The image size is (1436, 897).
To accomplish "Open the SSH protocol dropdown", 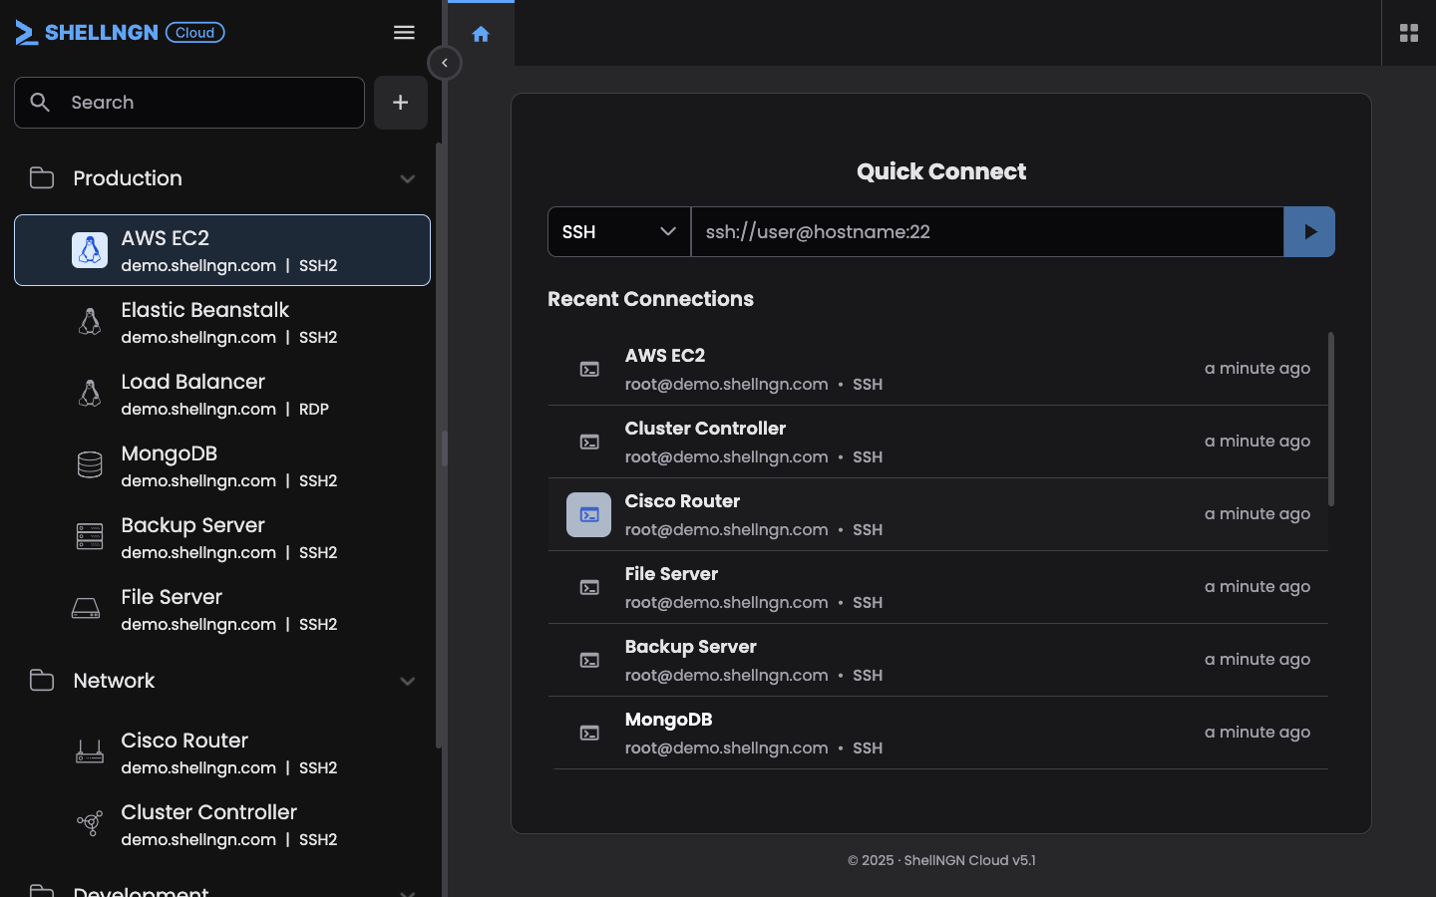I will point(618,231).
